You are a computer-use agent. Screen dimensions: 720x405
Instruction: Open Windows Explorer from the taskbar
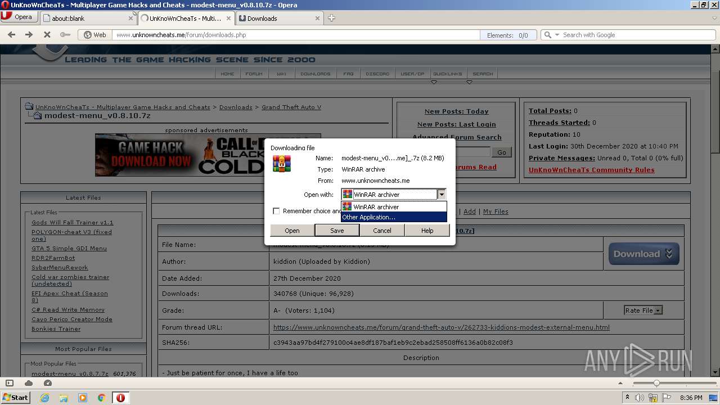pos(64,398)
